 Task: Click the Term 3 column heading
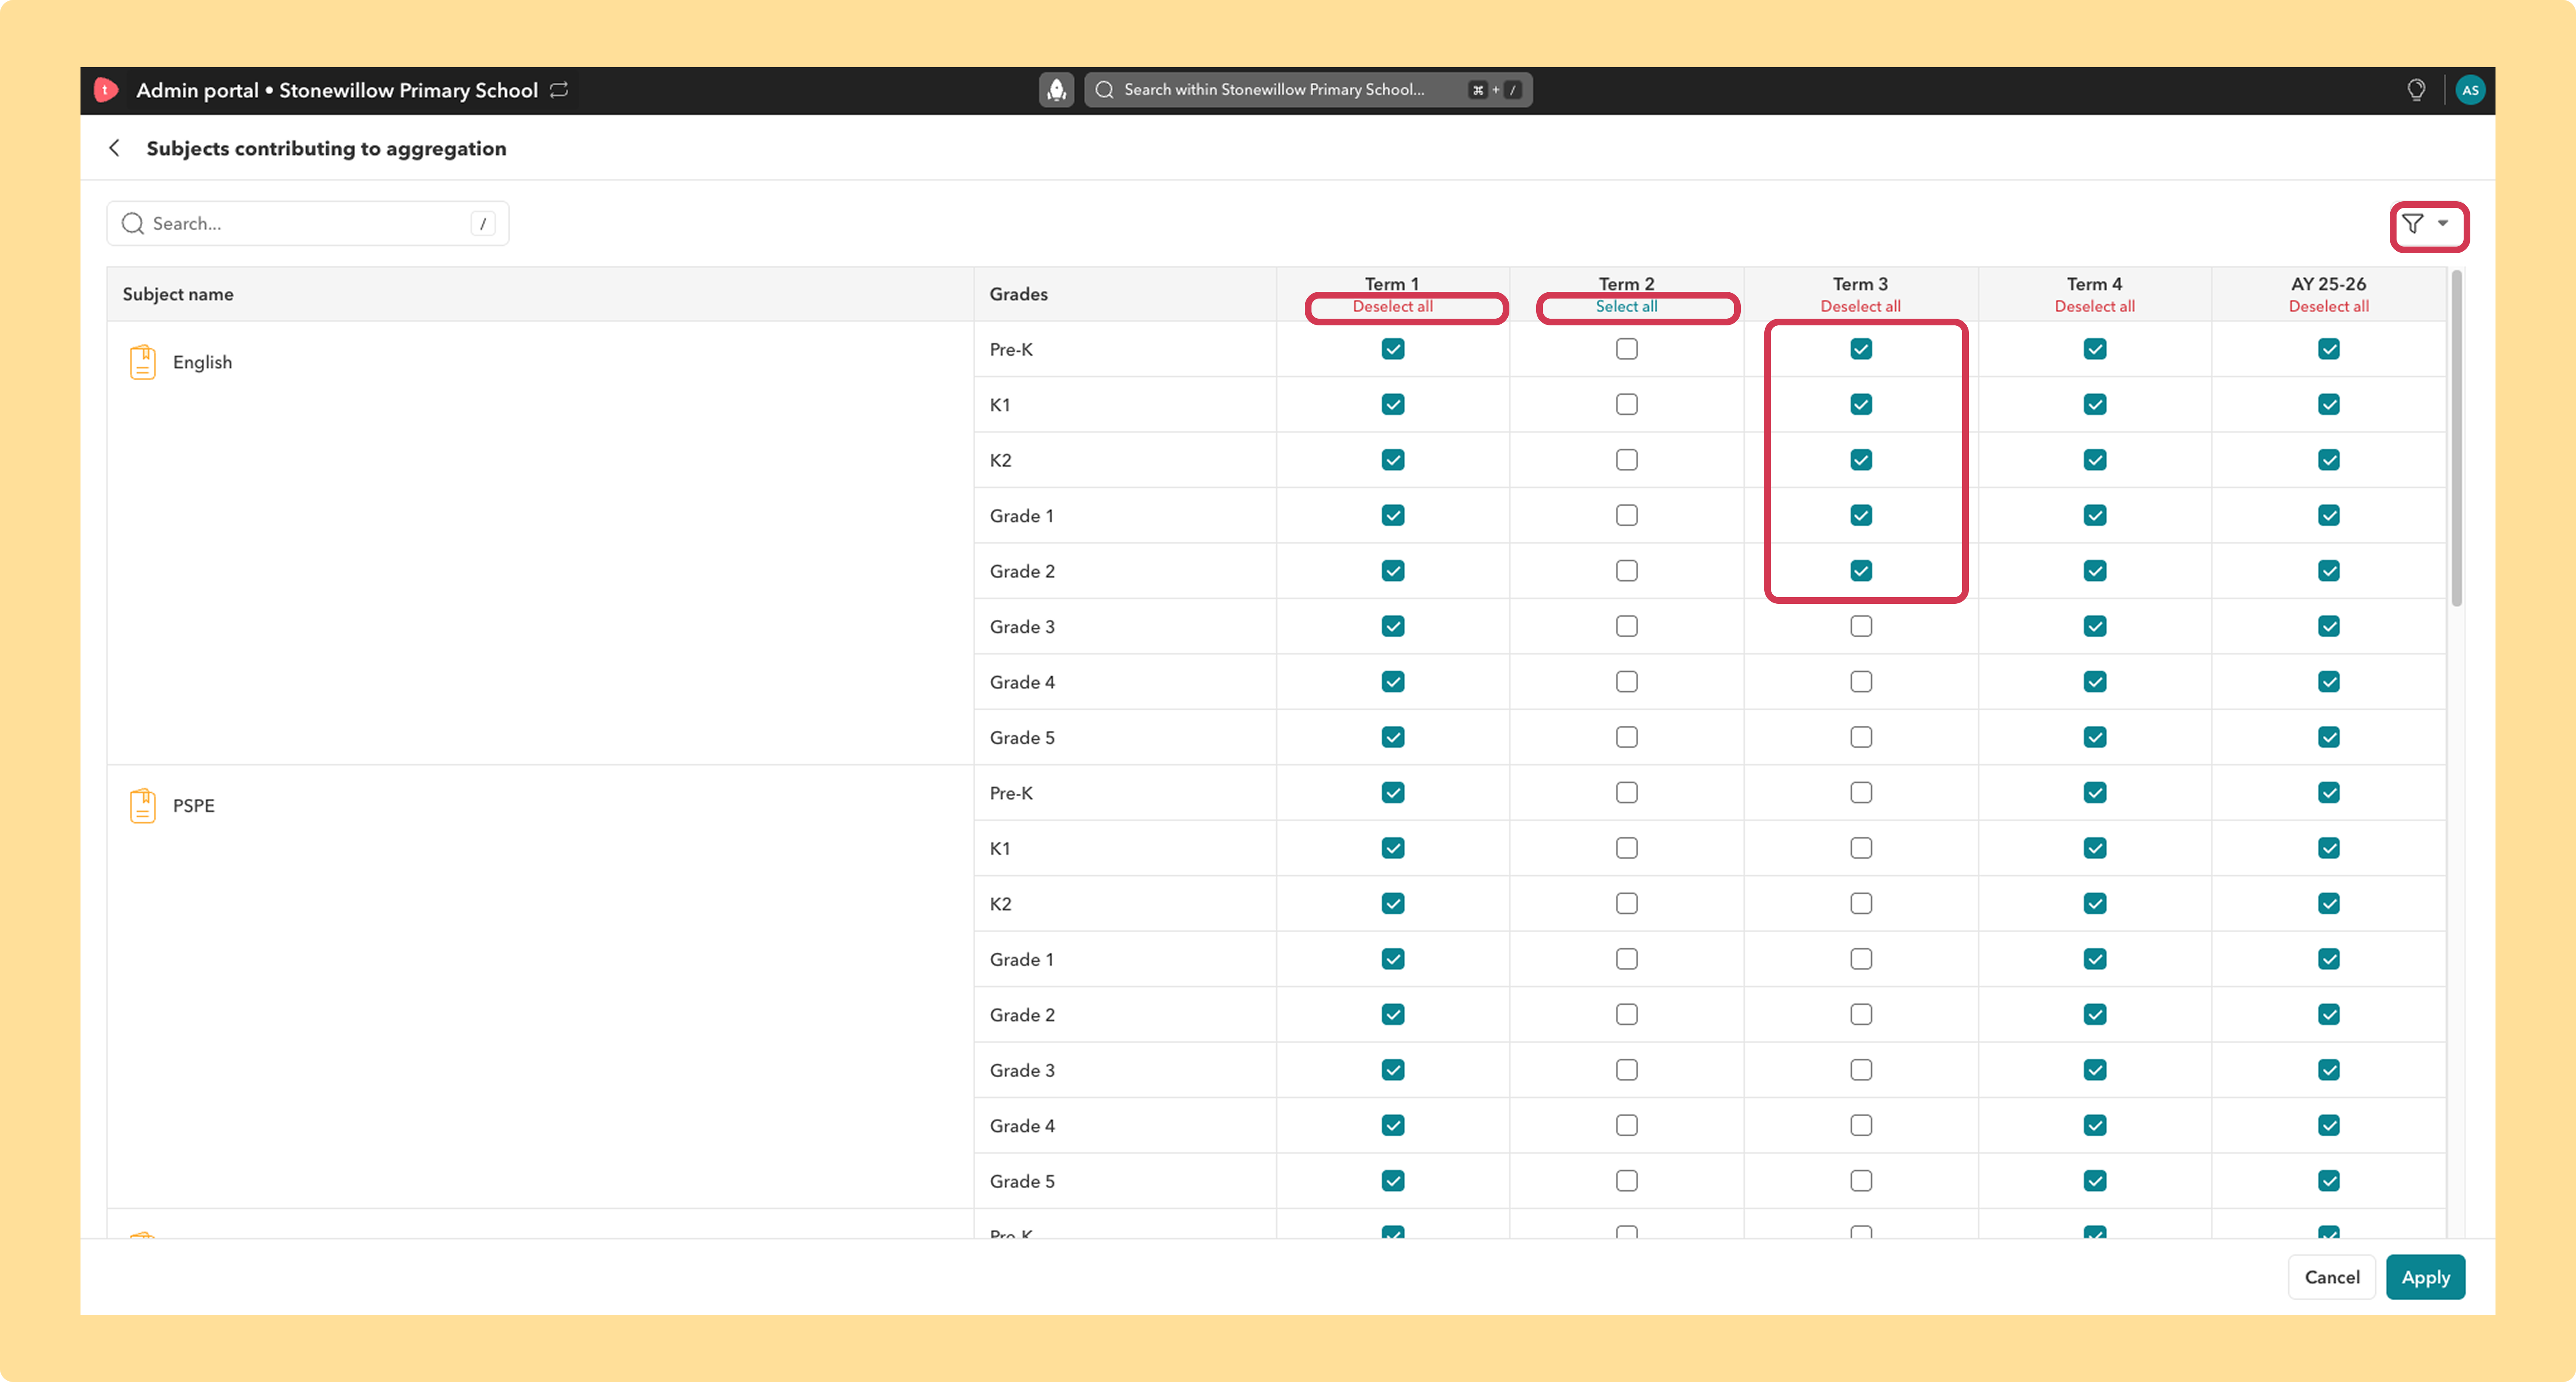pos(1860,284)
